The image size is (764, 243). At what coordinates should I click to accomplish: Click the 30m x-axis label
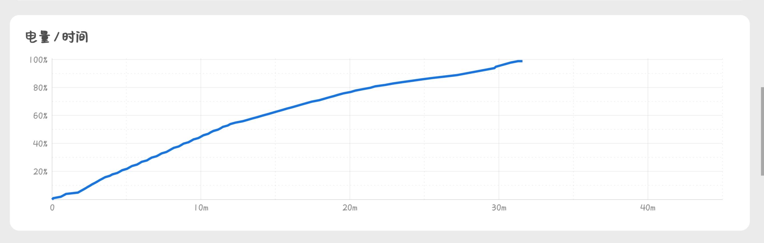499,208
